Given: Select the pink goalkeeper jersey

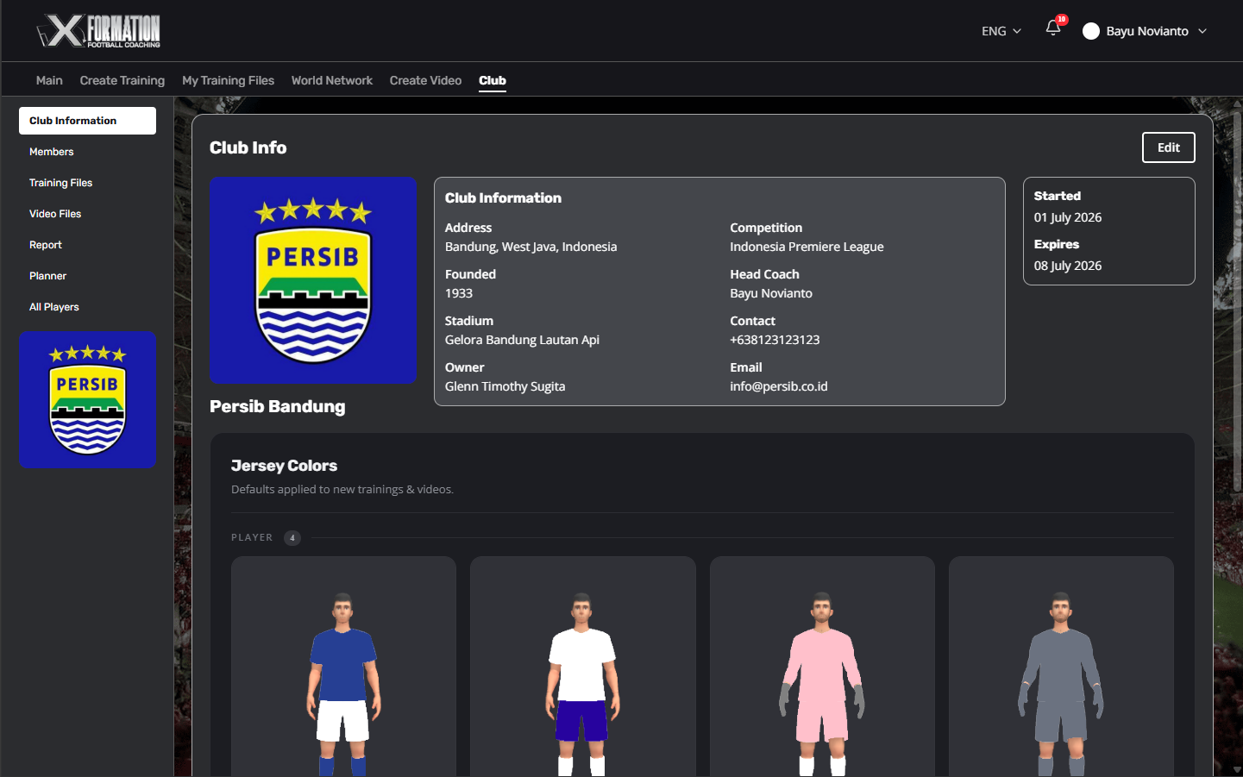Looking at the screenshot, I should click(822, 667).
